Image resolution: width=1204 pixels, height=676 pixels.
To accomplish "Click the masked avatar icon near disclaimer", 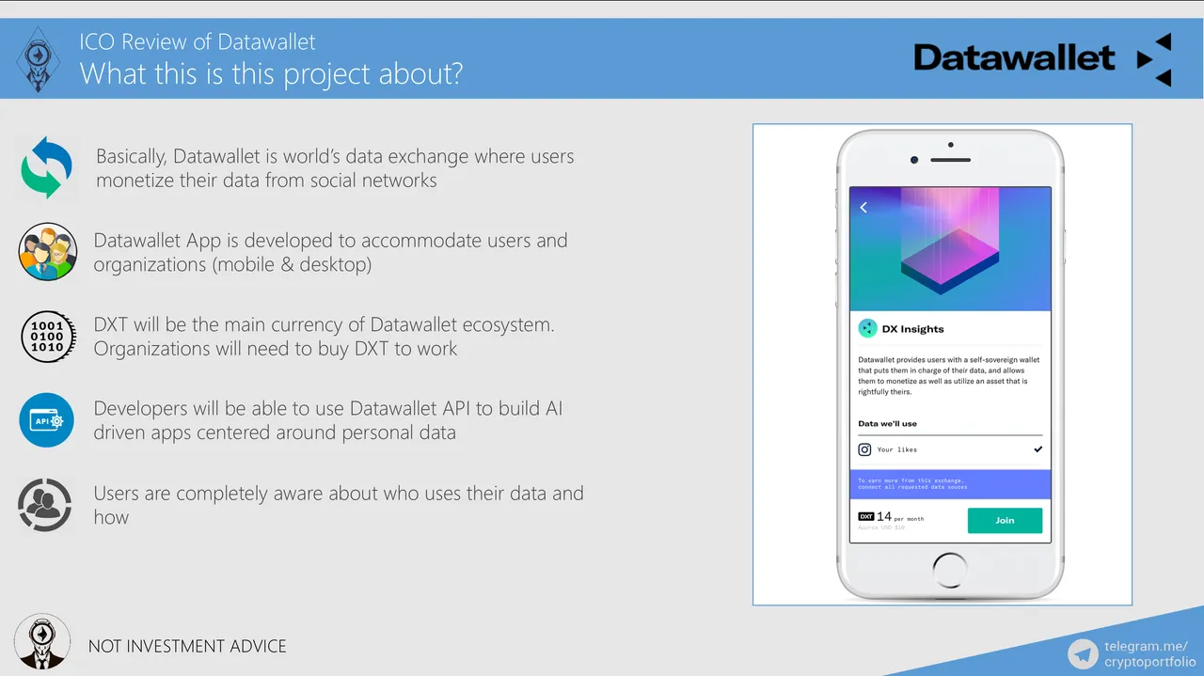I will (x=42, y=641).
